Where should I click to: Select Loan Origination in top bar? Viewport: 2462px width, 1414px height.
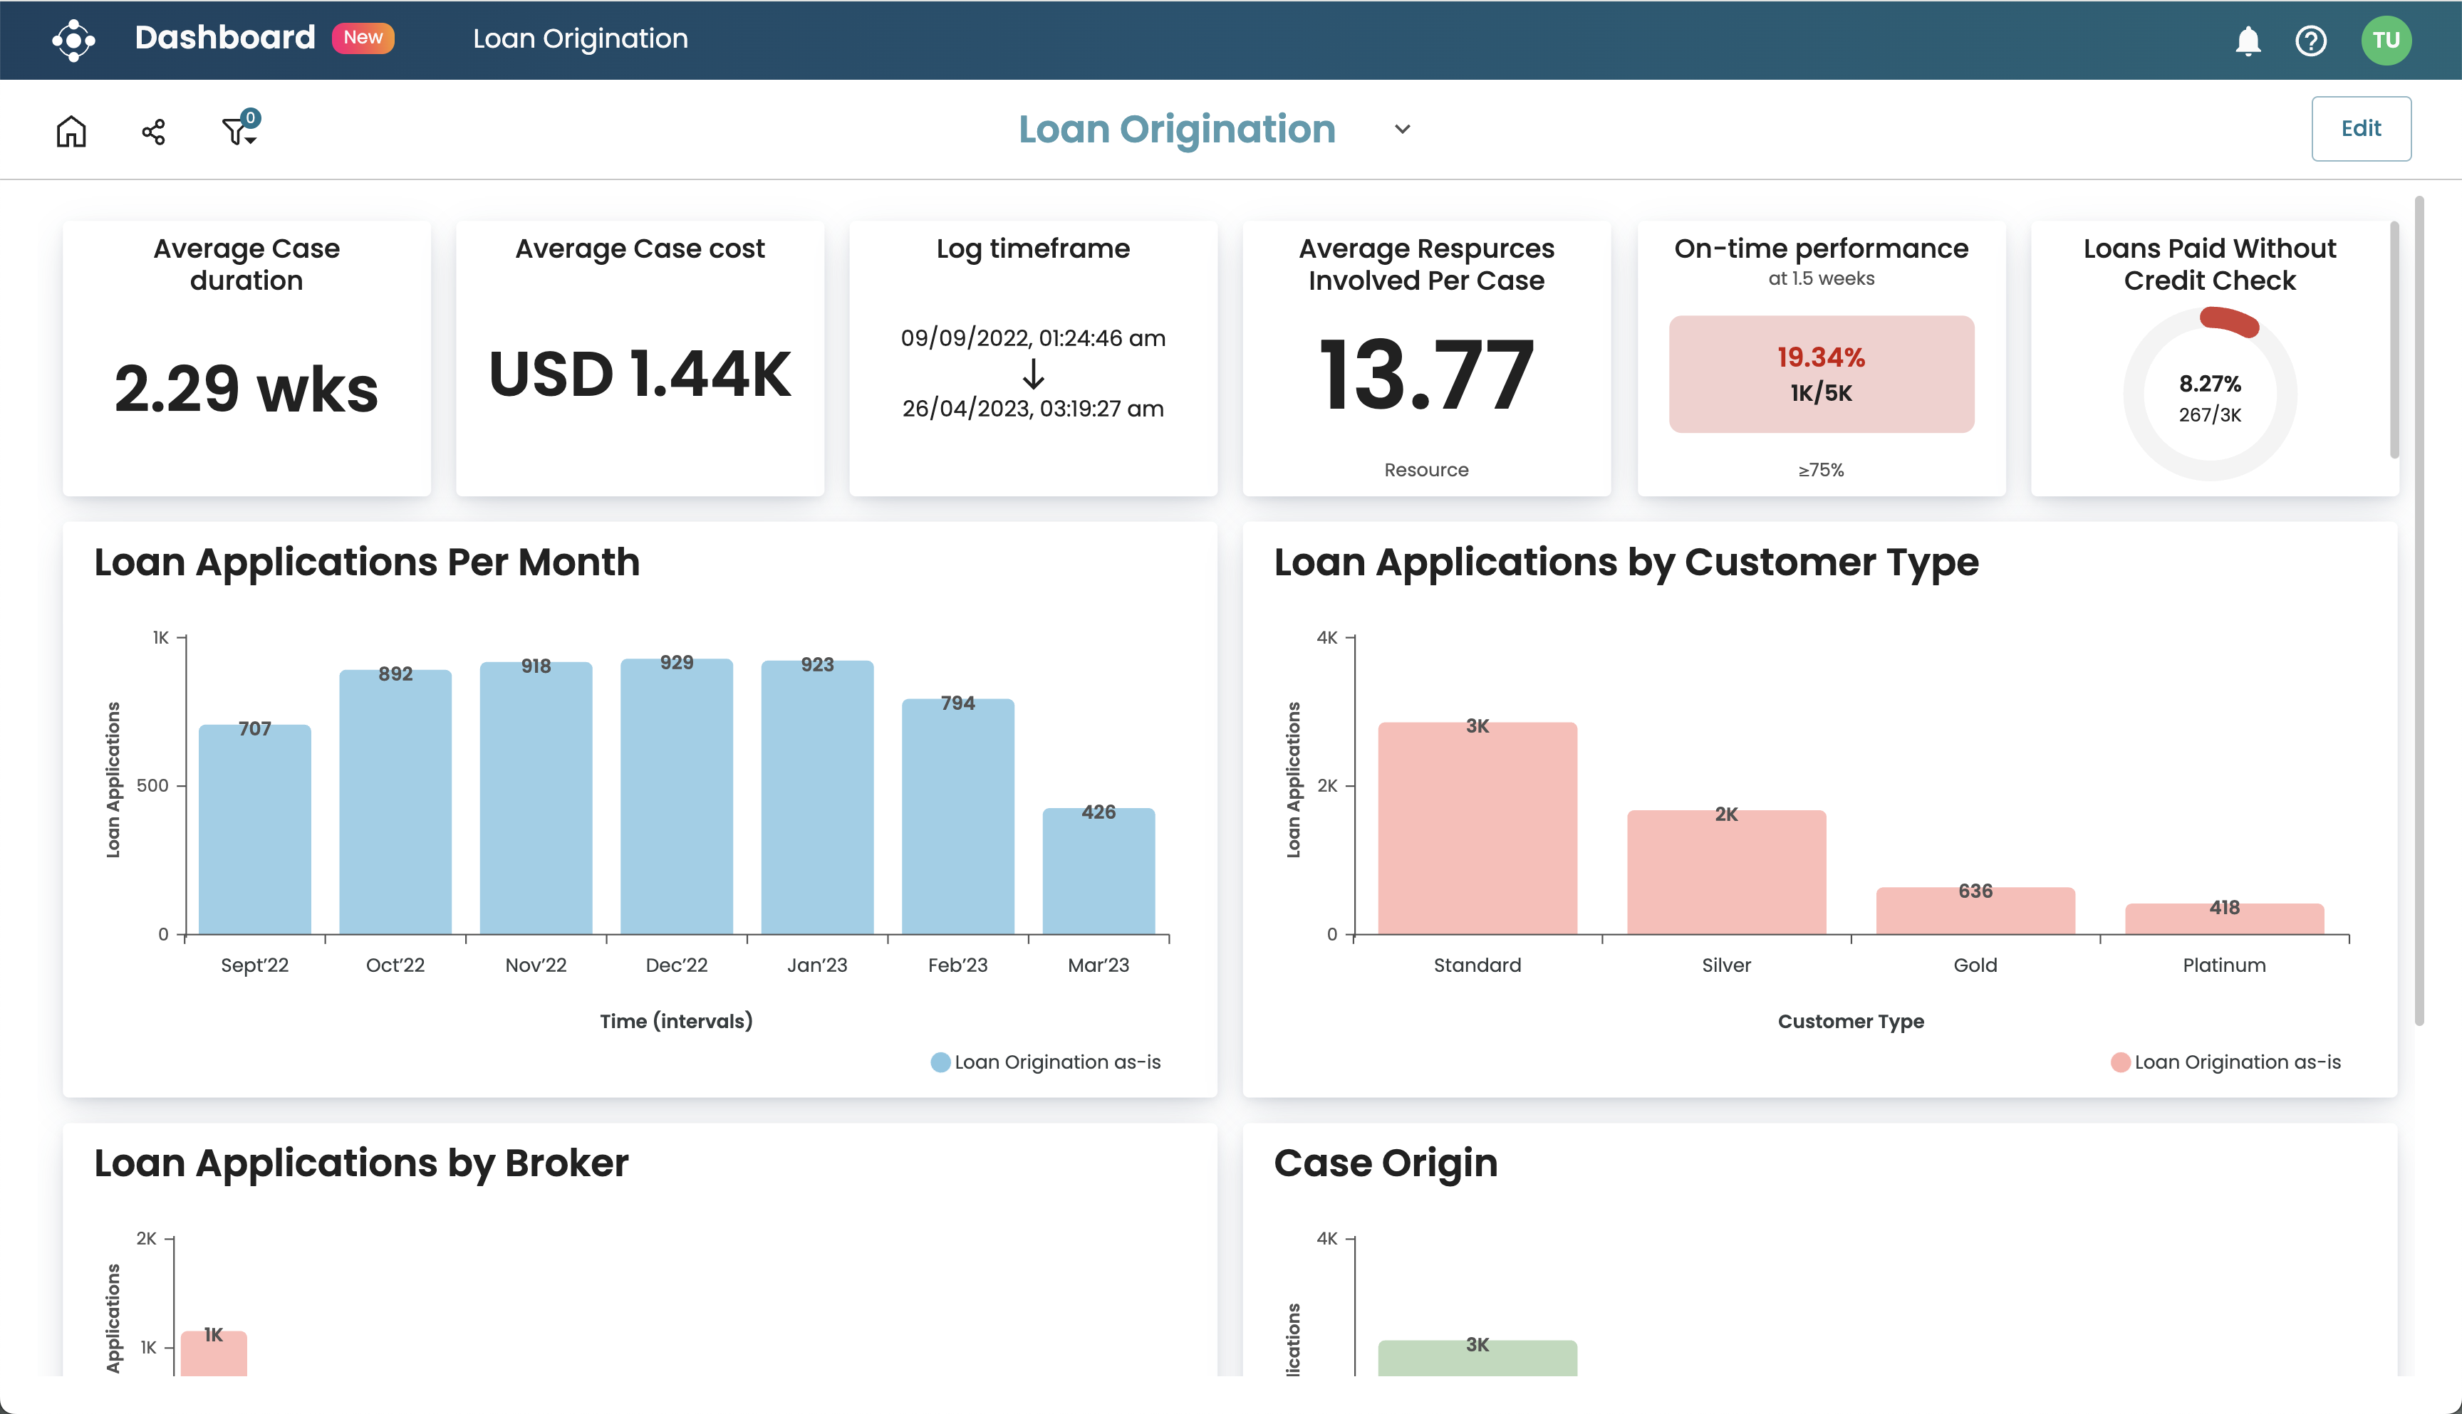click(580, 39)
